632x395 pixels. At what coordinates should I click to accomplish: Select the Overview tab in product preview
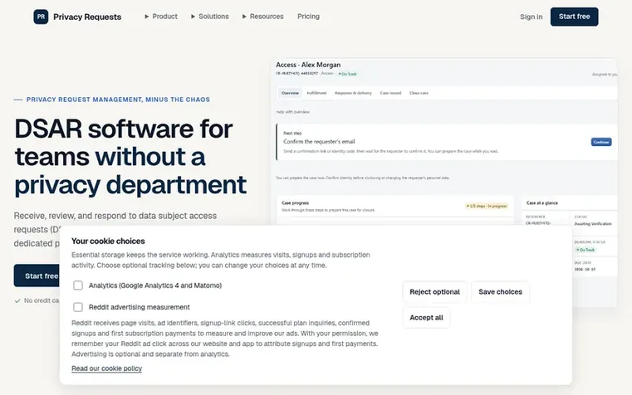click(290, 93)
